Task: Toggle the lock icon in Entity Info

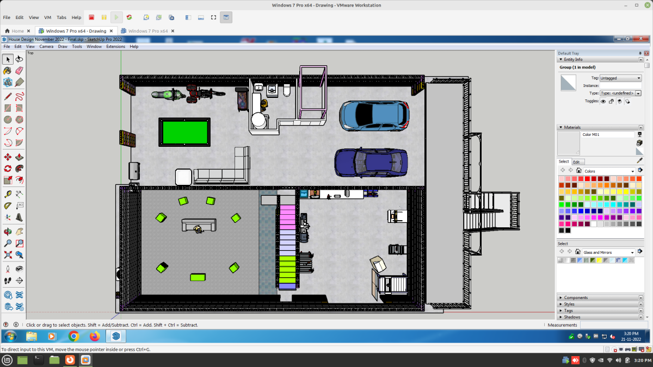Action: (611, 101)
